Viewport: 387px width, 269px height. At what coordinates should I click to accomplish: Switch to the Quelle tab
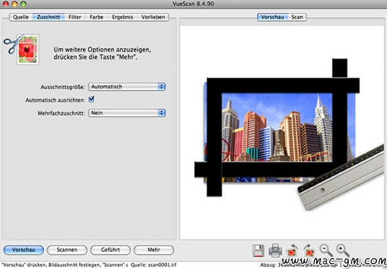pyautogui.click(x=21, y=17)
